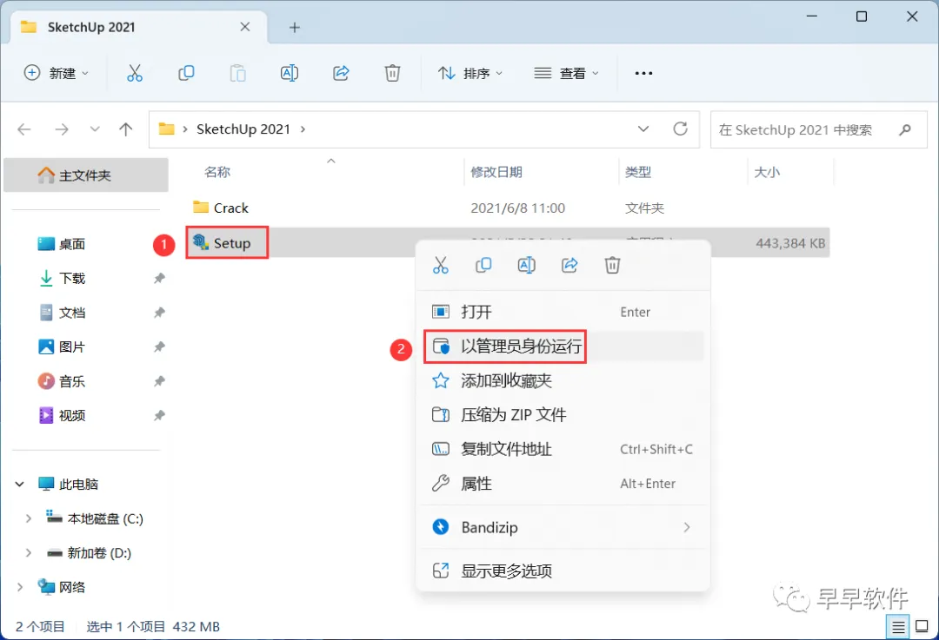
Task: Open 下载 in the sidebar
Action: click(x=72, y=278)
